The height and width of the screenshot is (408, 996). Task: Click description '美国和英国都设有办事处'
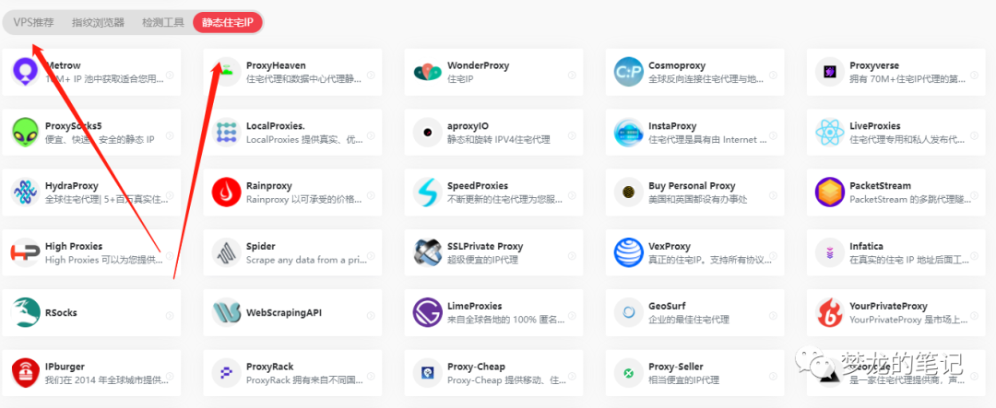[x=697, y=200]
